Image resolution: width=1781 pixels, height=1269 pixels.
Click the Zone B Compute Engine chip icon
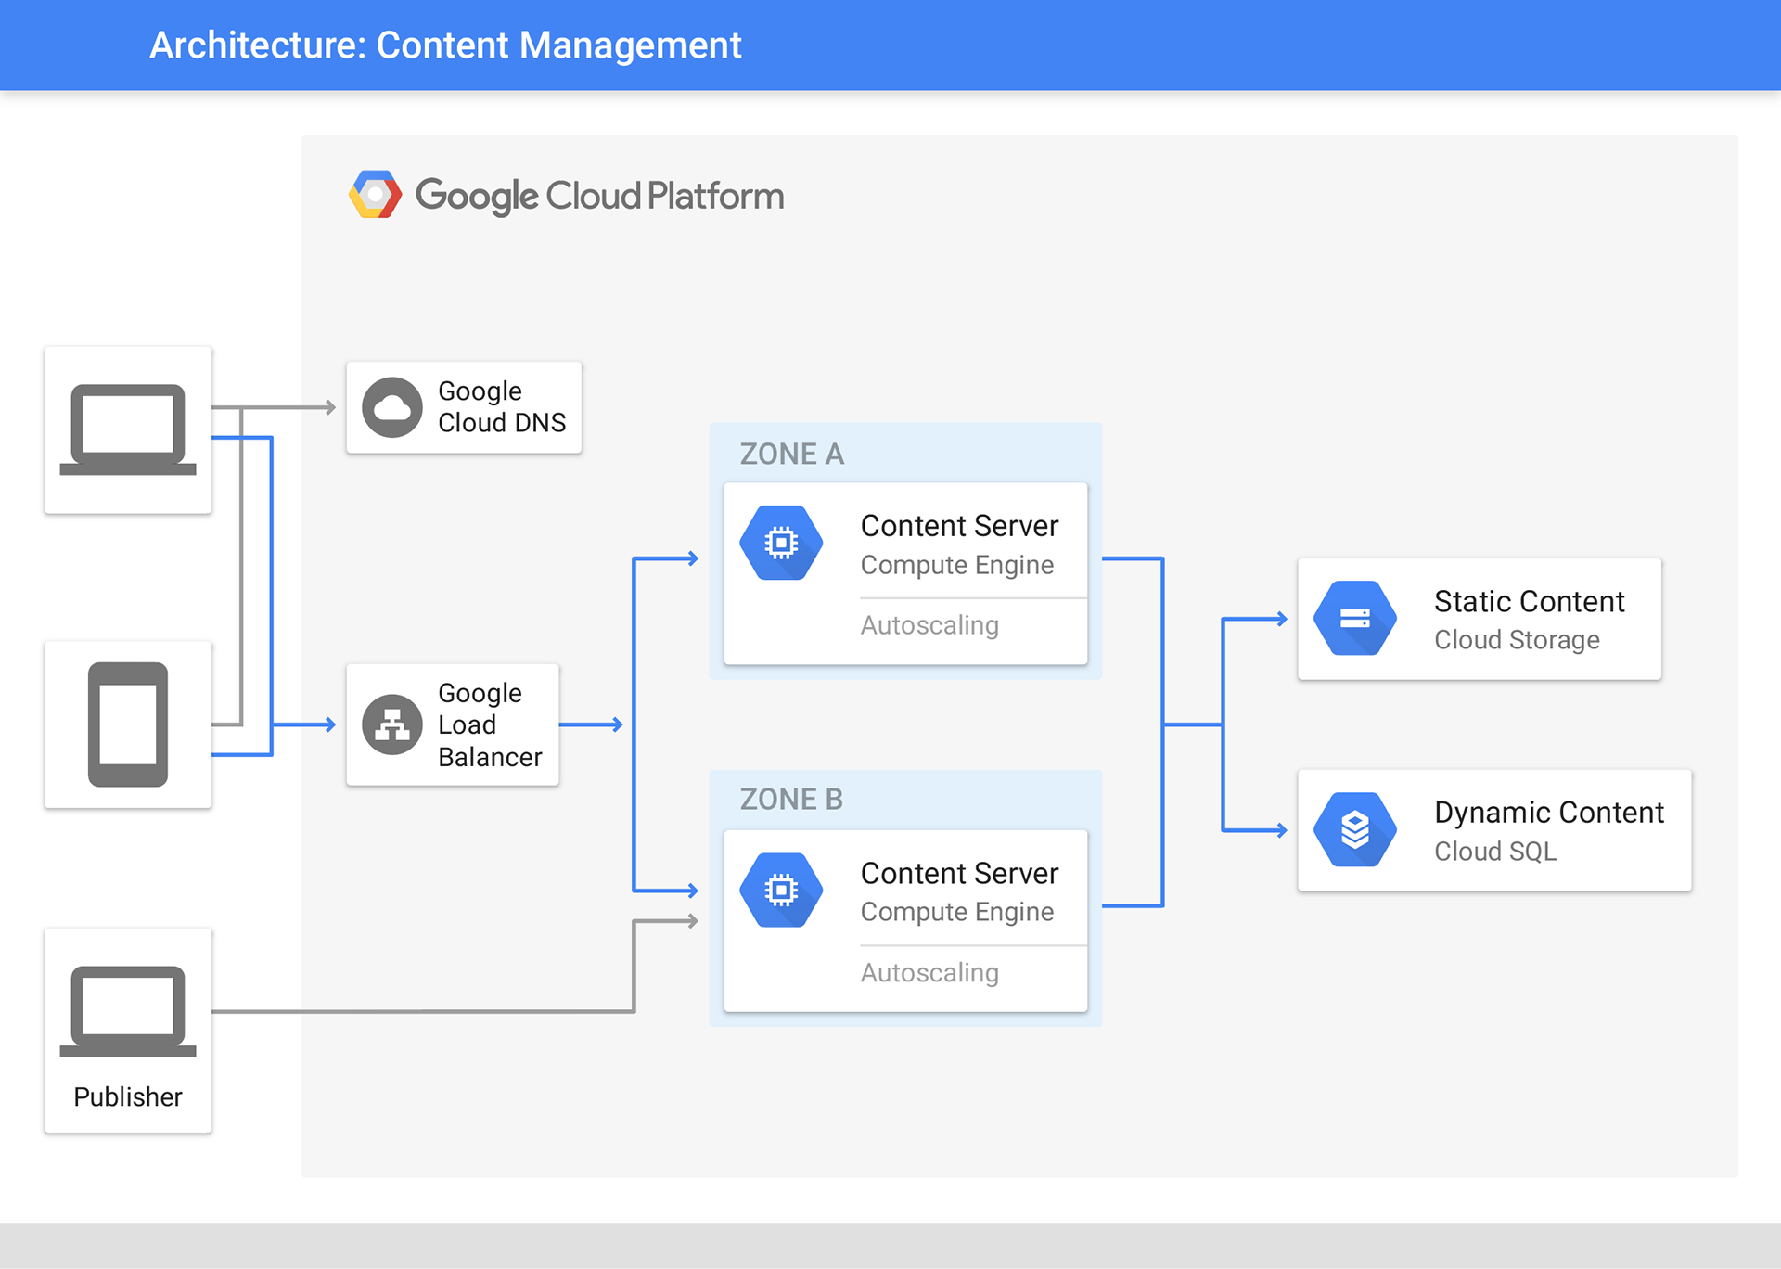point(781,891)
